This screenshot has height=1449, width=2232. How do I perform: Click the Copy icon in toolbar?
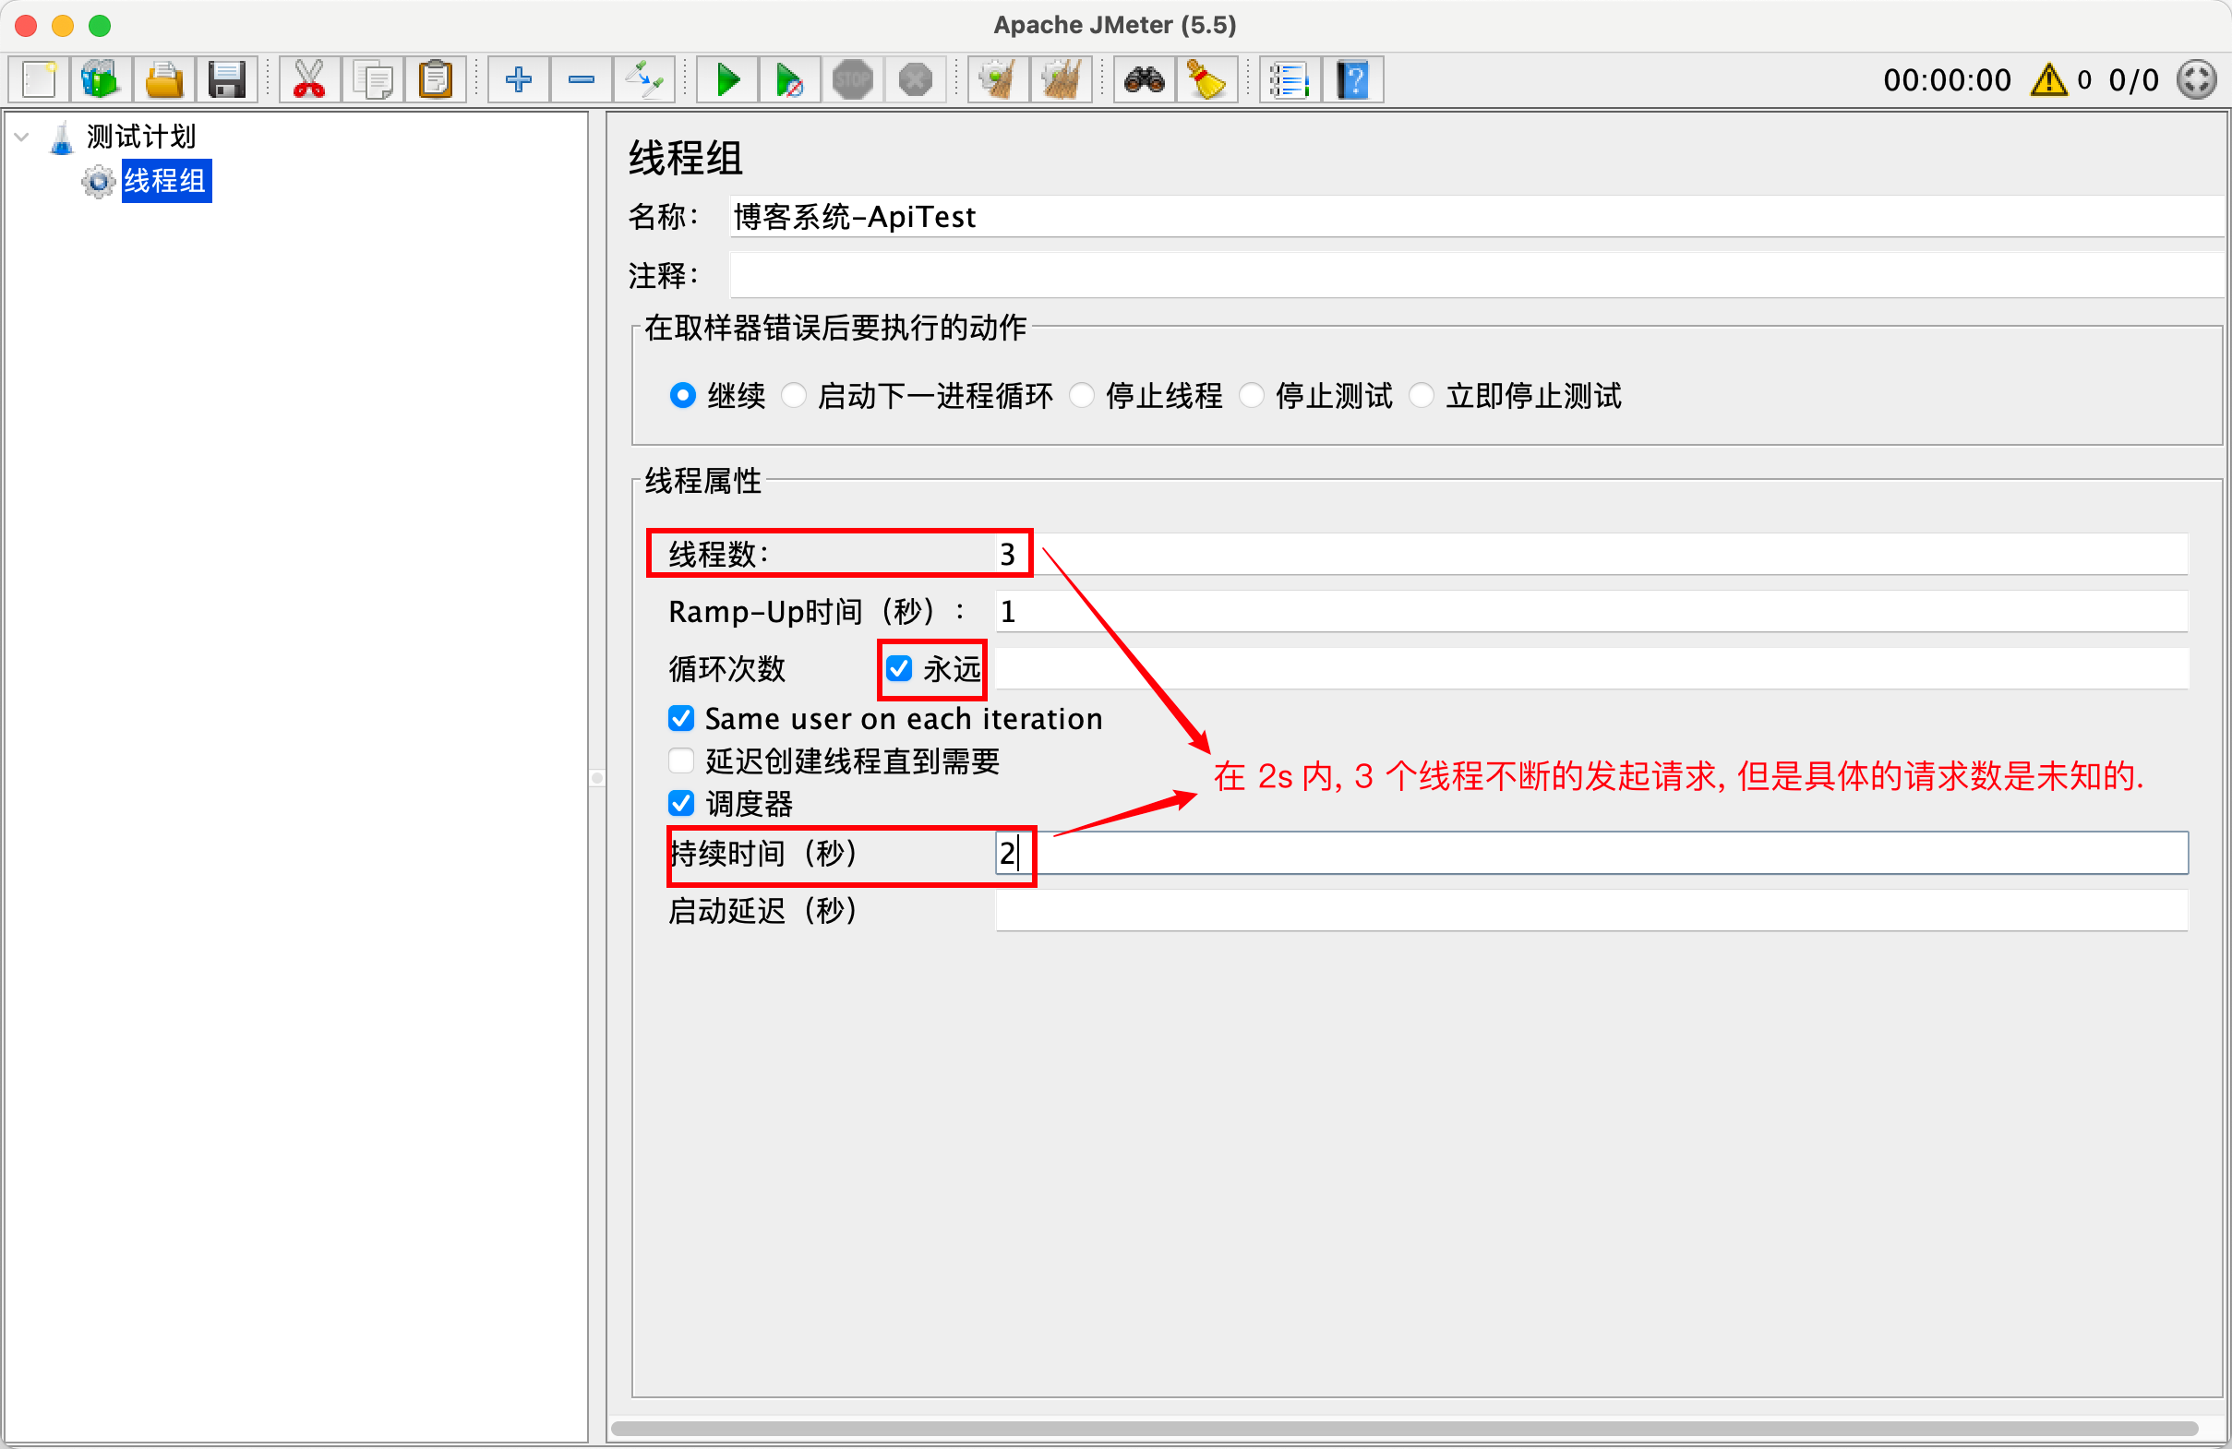point(372,79)
